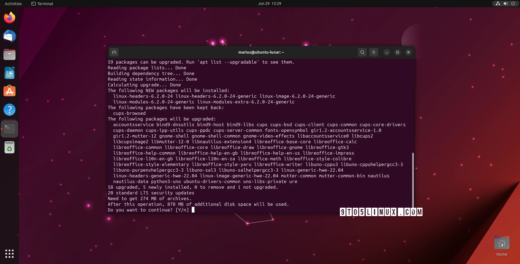
Task: Open the power status menu
Action: coord(513,4)
